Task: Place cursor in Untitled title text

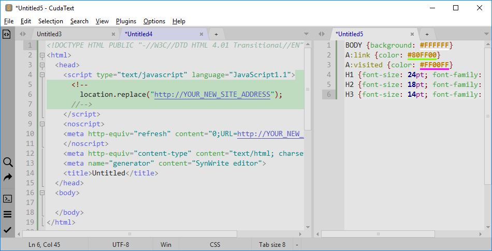Action: coord(108,173)
